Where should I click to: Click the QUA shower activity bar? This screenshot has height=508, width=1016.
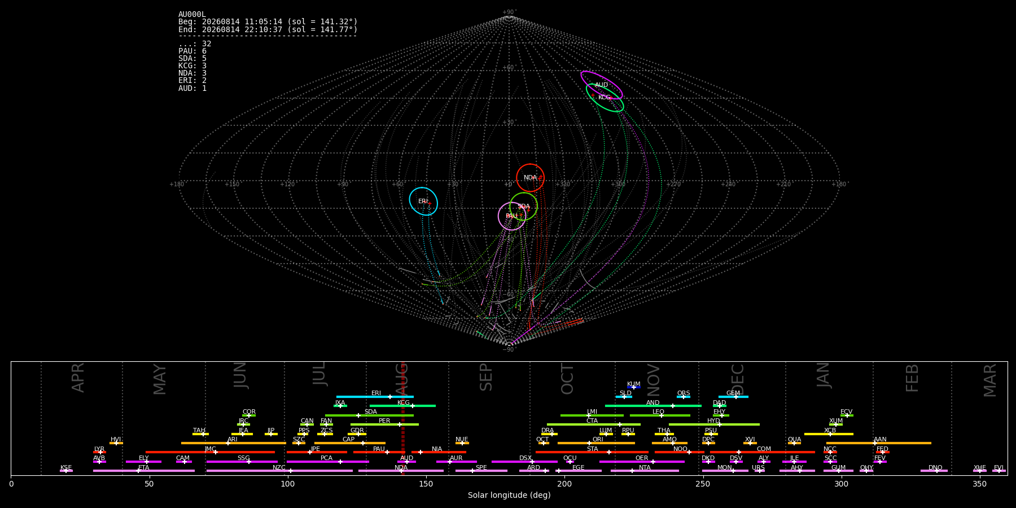pyautogui.click(x=794, y=443)
